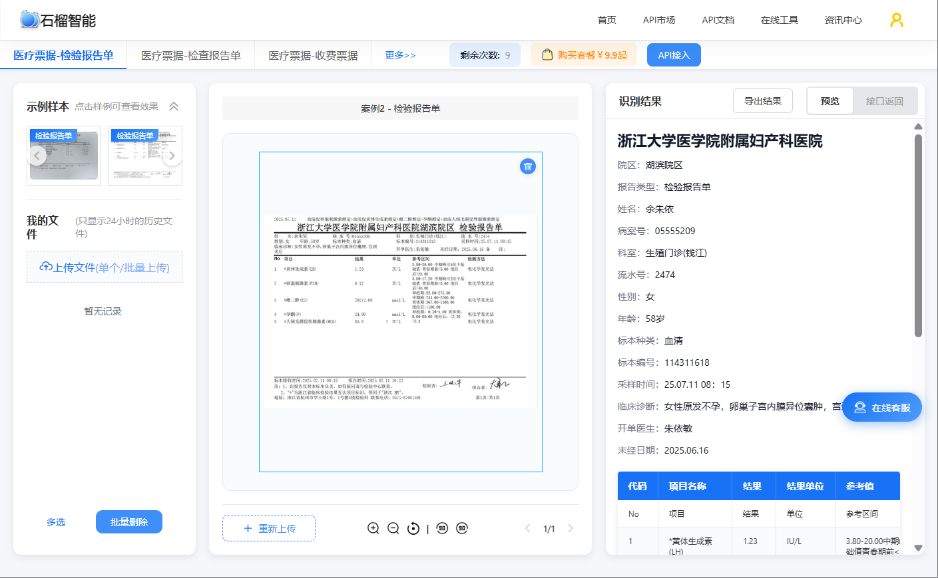Delete the uploaded image with trash icon
The height and width of the screenshot is (578, 938).
click(528, 166)
